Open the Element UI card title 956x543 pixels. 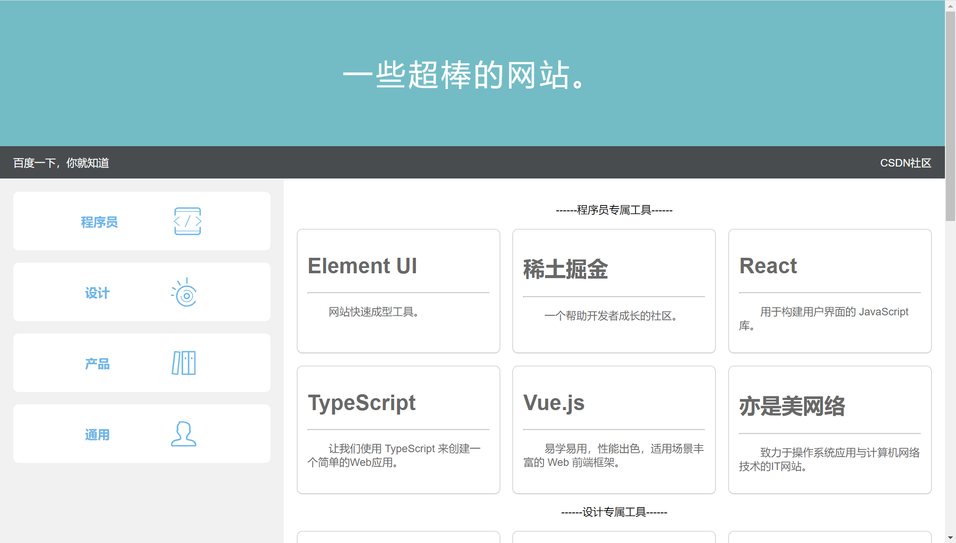coord(362,266)
